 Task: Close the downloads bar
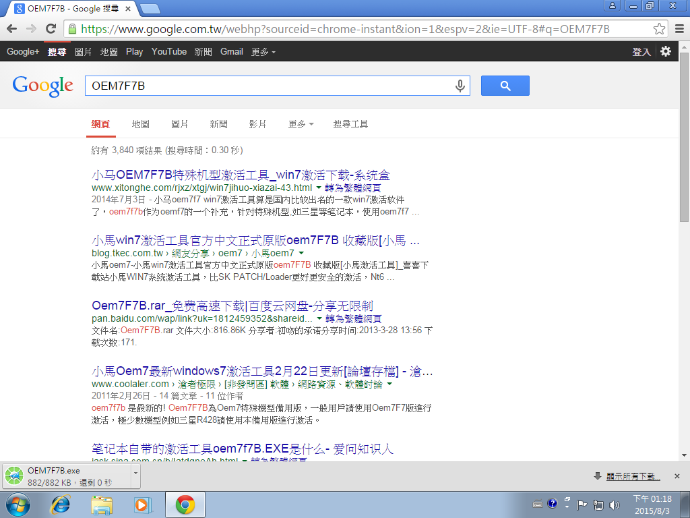(677, 476)
